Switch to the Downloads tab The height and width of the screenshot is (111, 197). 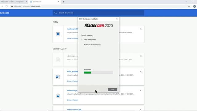pyautogui.click(x=44, y=2)
